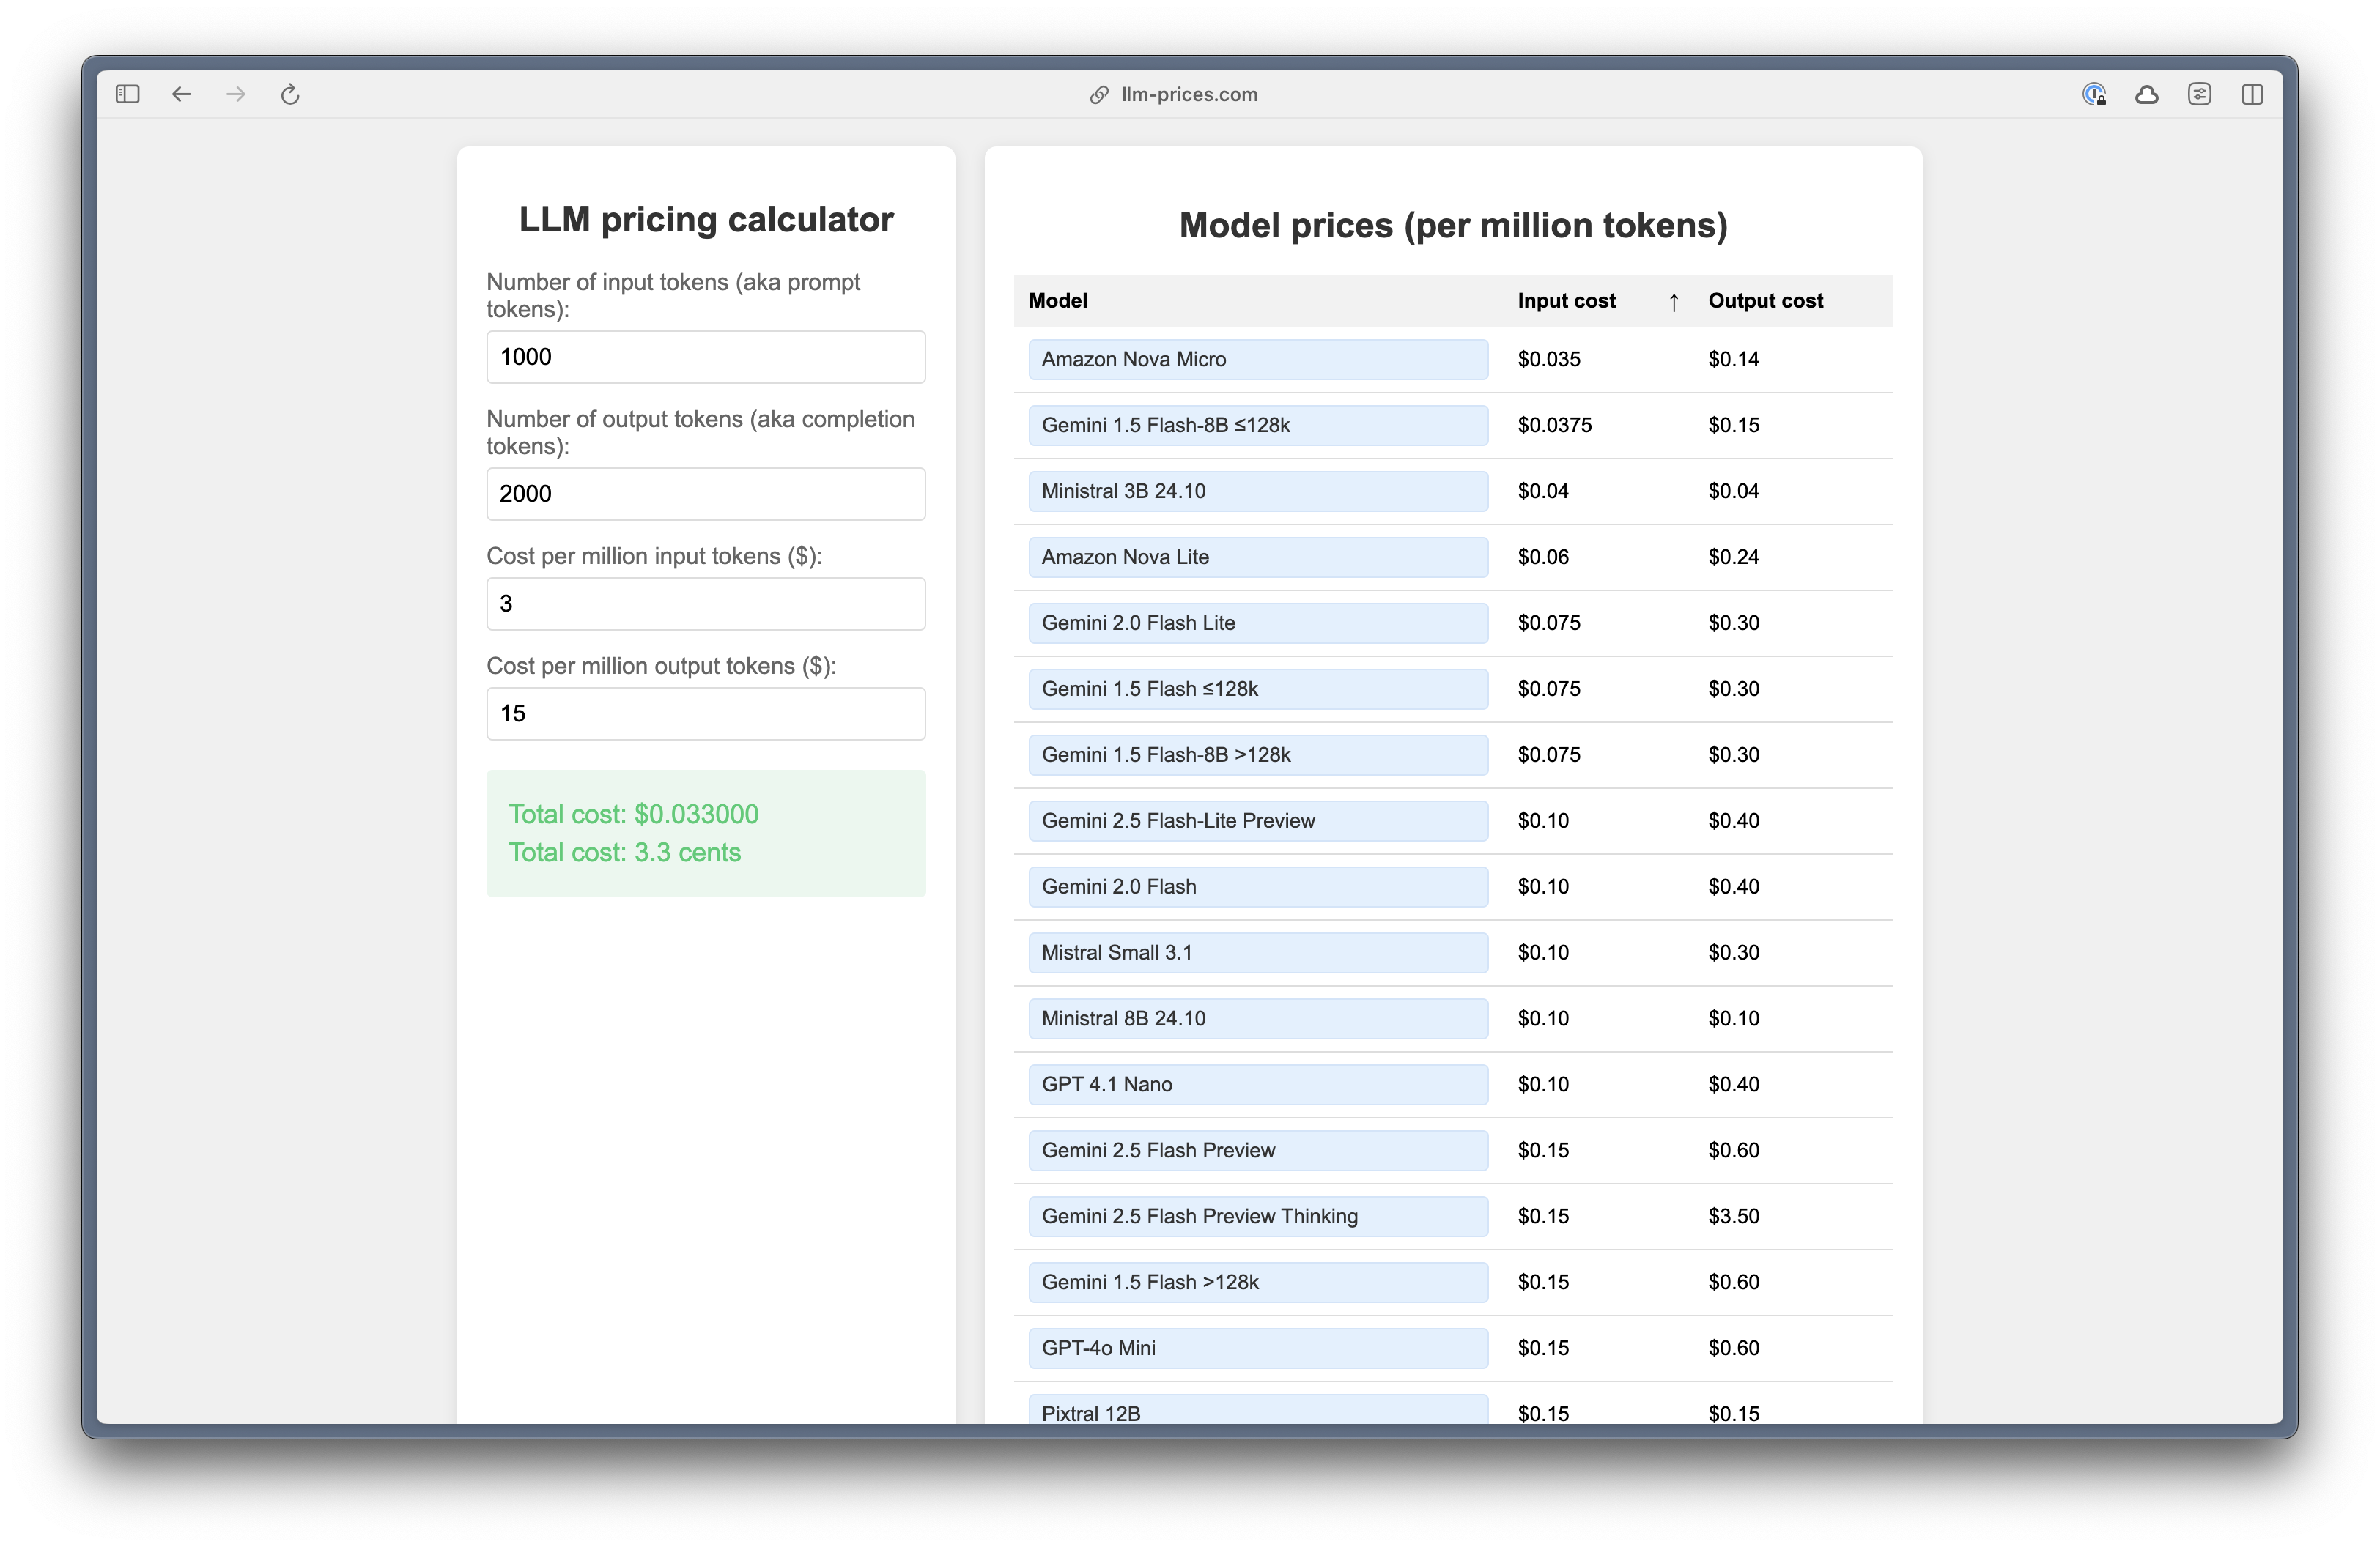This screenshot has width=2380, height=1547.
Task: Click the input tokens label text
Action: tap(673, 296)
